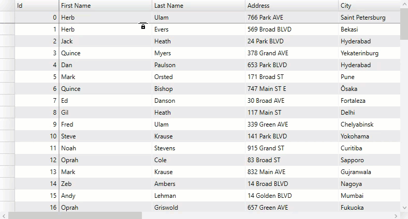Click the Address column header

(292, 6)
